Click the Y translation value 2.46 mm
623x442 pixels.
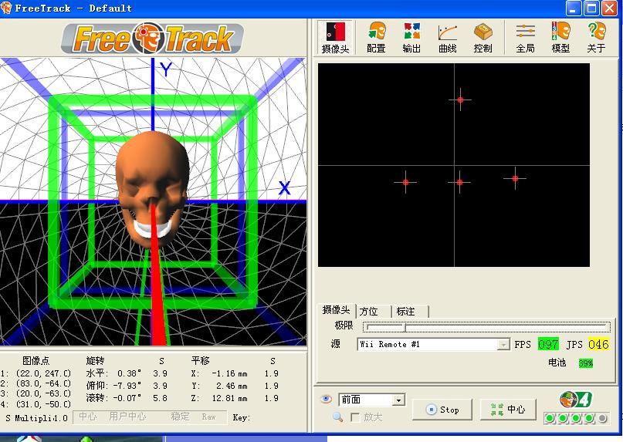232,386
